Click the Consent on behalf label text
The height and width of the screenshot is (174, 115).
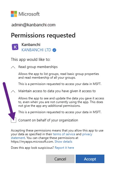[x=48, y=120]
